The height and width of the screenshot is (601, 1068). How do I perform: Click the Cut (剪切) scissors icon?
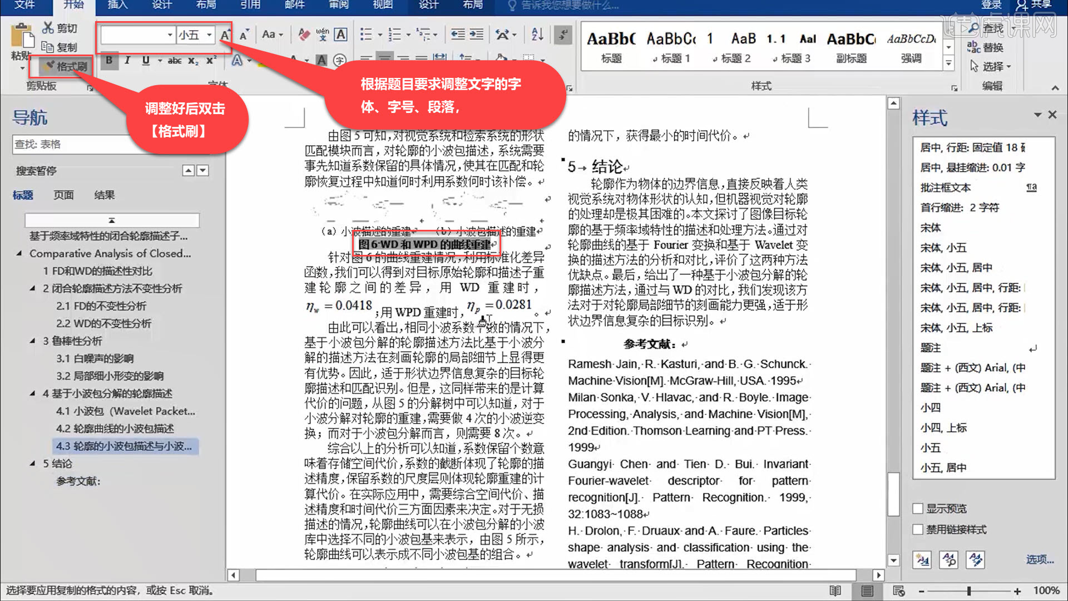tap(48, 28)
